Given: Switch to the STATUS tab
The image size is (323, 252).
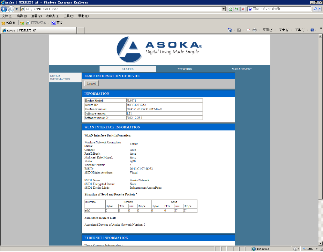Looking at the screenshot, I should point(128,69).
